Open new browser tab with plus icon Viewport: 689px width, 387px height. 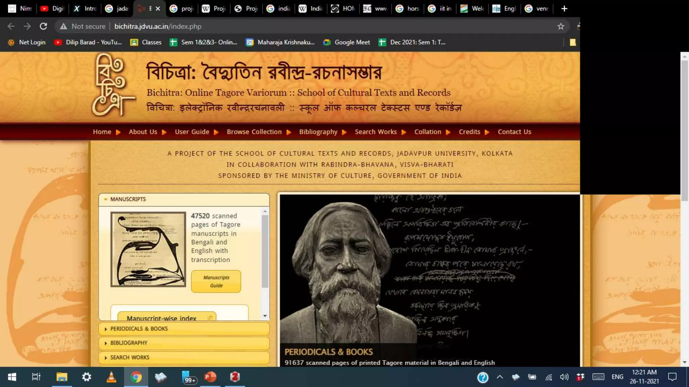click(x=564, y=9)
